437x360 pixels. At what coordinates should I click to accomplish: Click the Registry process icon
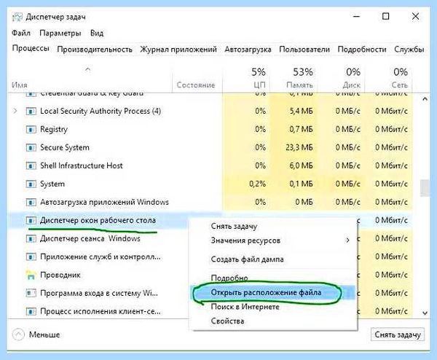point(31,130)
